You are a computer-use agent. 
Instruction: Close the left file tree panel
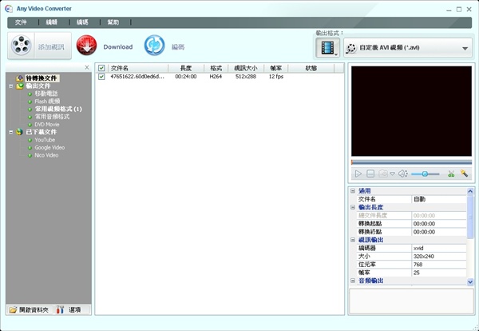(87, 67)
